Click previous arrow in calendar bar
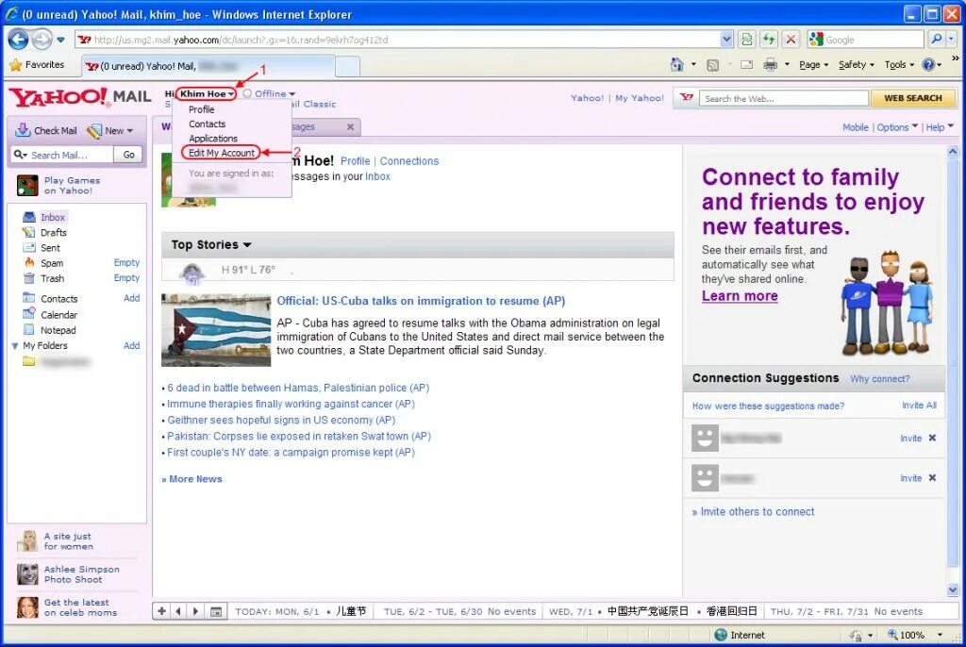The image size is (966, 647). click(x=178, y=611)
